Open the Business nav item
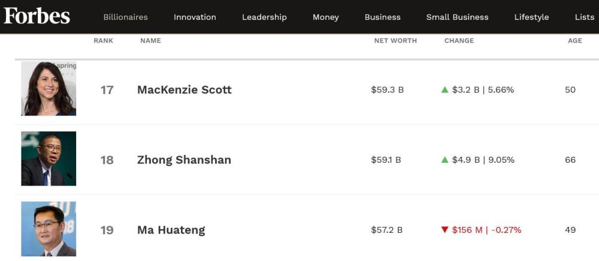 pyautogui.click(x=383, y=17)
